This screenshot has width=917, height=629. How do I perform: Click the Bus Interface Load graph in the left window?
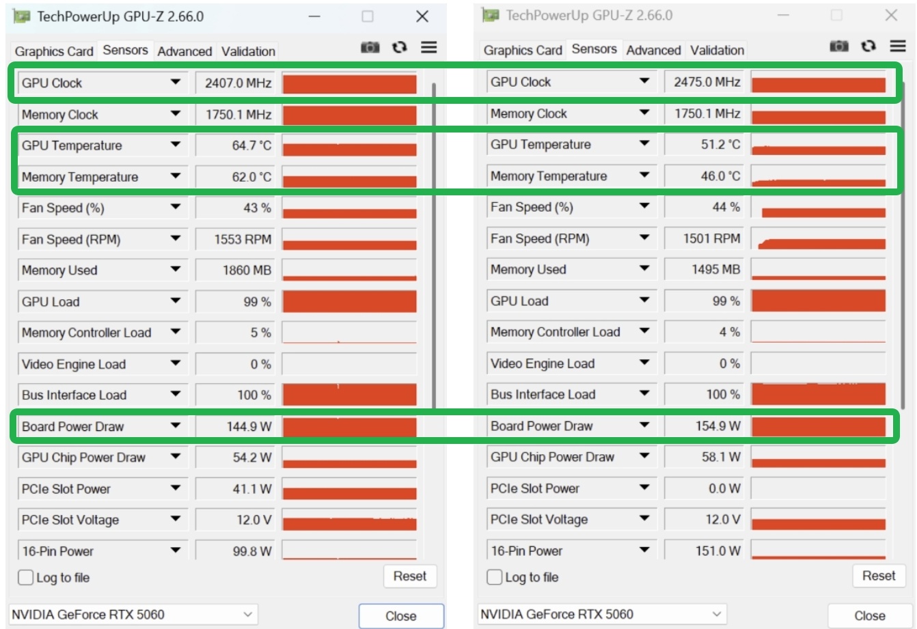[x=349, y=395]
